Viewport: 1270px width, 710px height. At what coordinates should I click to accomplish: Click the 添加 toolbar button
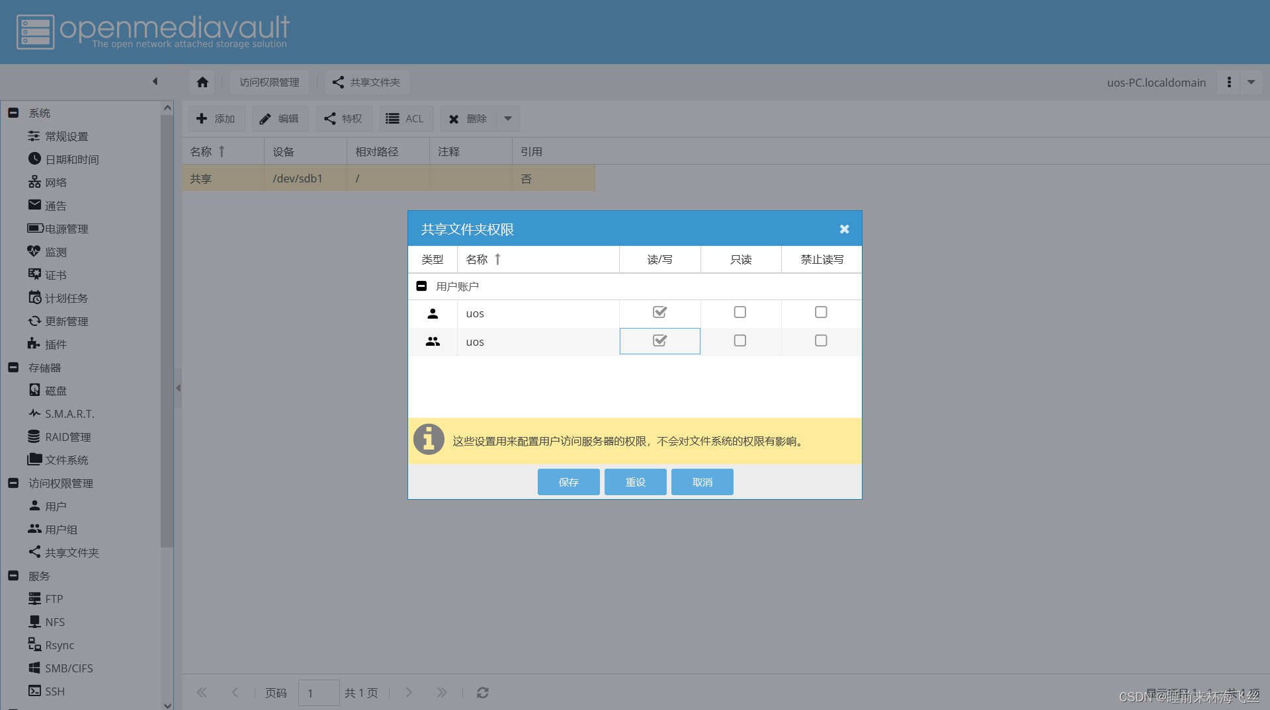(216, 119)
